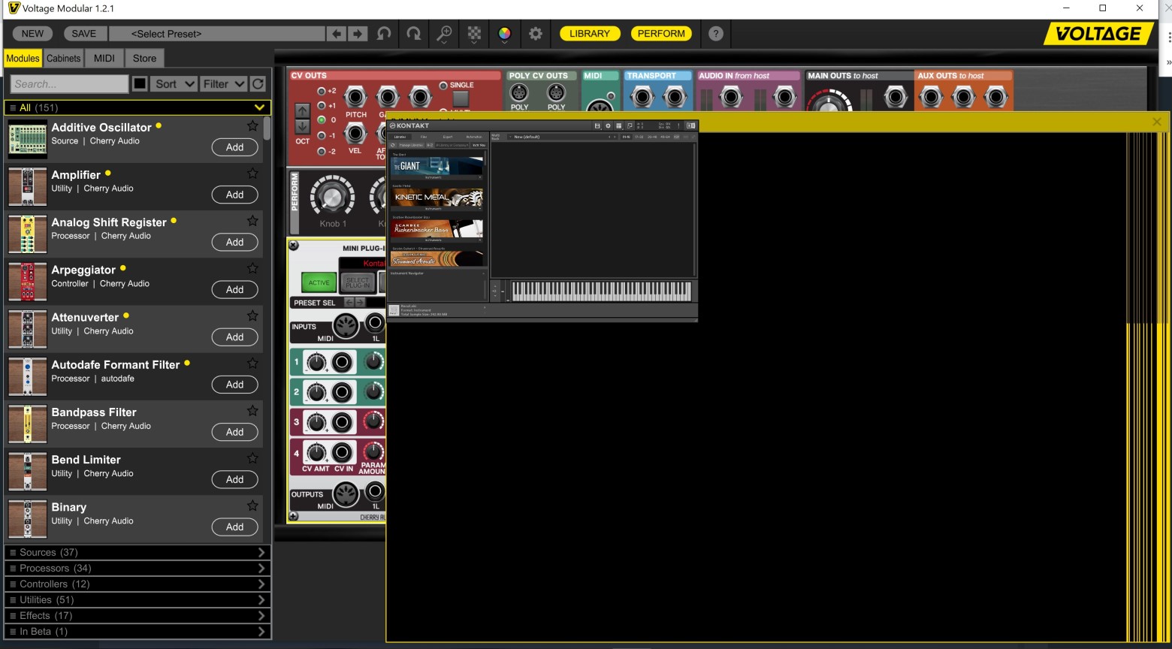Switch to the MIDI tab
This screenshot has height=649, width=1172.
point(104,58)
